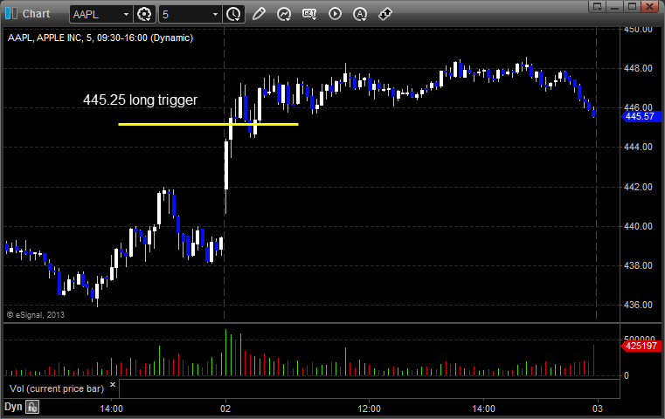The width and height of the screenshot is (665, 419).
Task: Click the red 425197 volume marker
Action: 641,346
